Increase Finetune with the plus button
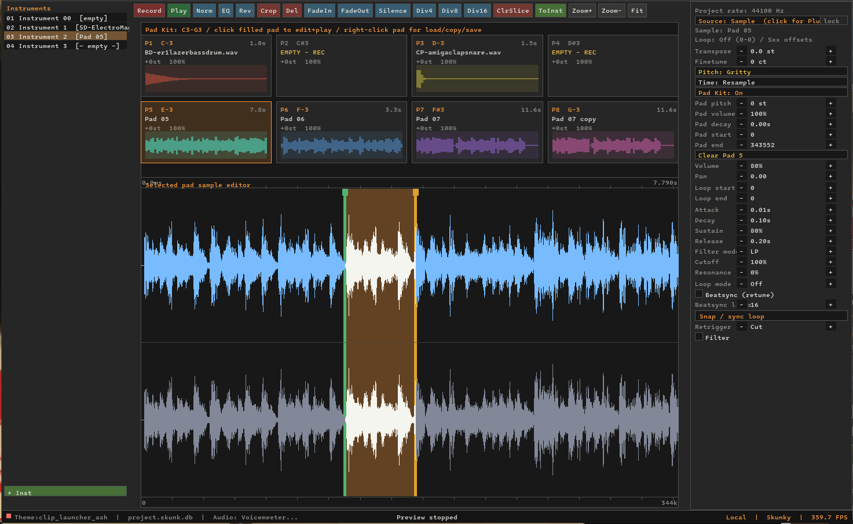Screen dimensions: 853x524 coord(830,61)
